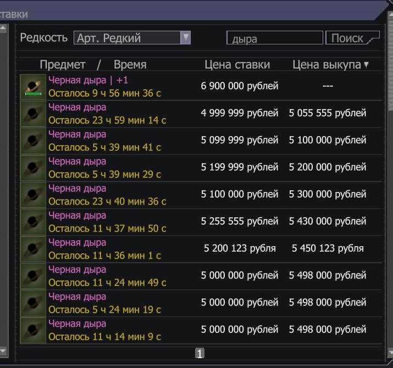
Task: Click icon of lot with 5 430 000 buyout
Action: [x=33, y=222]
